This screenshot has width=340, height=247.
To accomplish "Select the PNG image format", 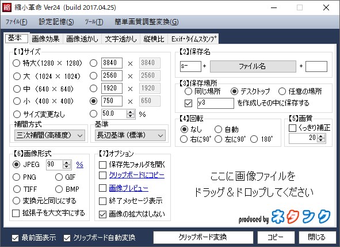I will 17,177.
